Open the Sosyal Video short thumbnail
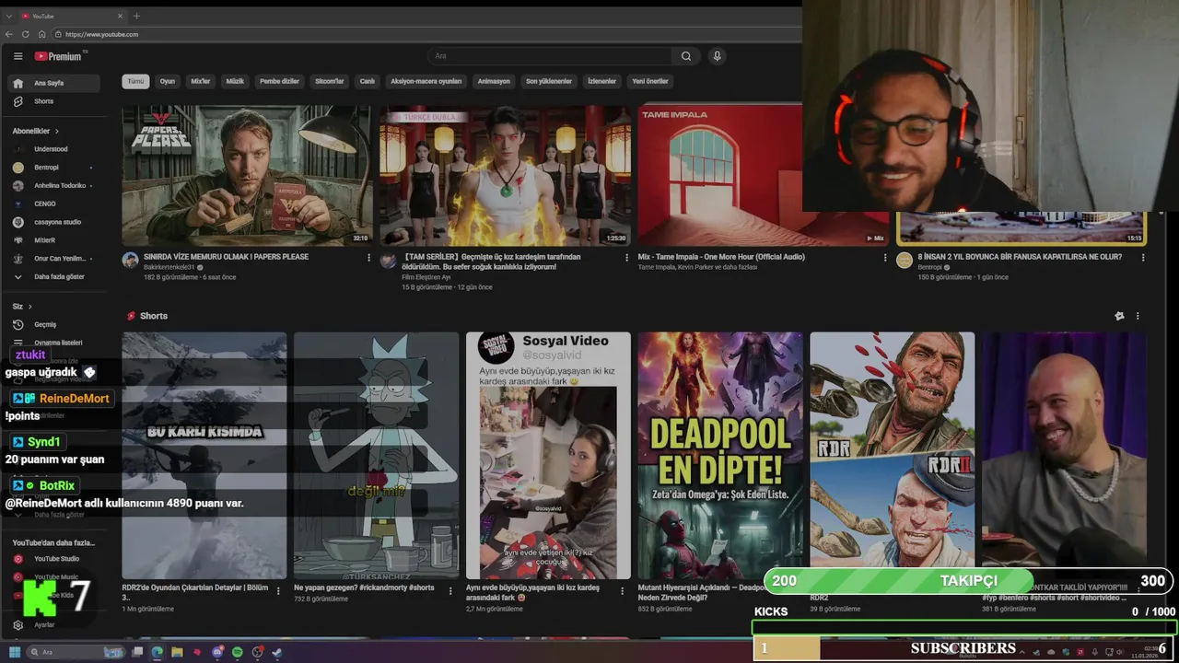Viewport: 1179px width, 663px height. pyautogui.click(x=548, y=456)
